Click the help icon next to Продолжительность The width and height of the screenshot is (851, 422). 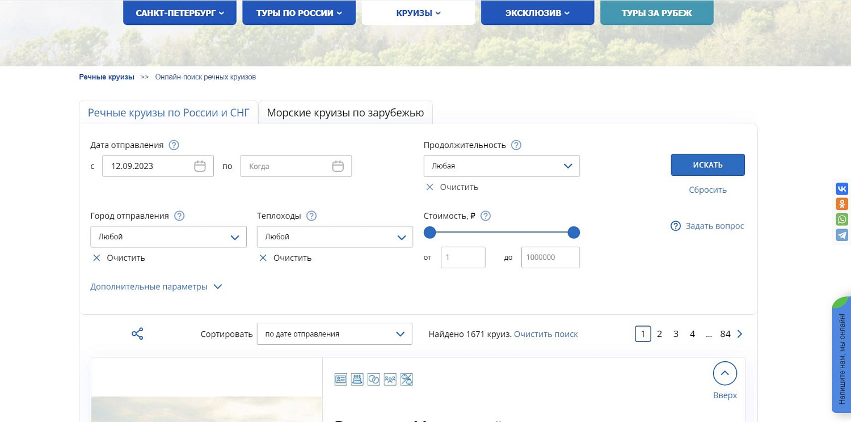(516, 145)
